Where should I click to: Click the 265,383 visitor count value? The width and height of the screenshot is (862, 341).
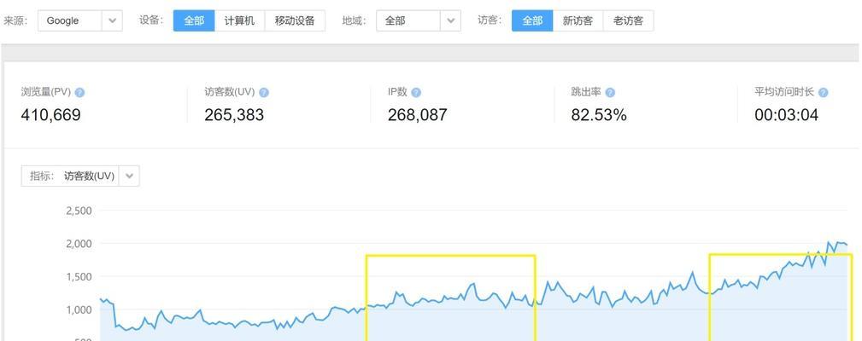(234, 115)
